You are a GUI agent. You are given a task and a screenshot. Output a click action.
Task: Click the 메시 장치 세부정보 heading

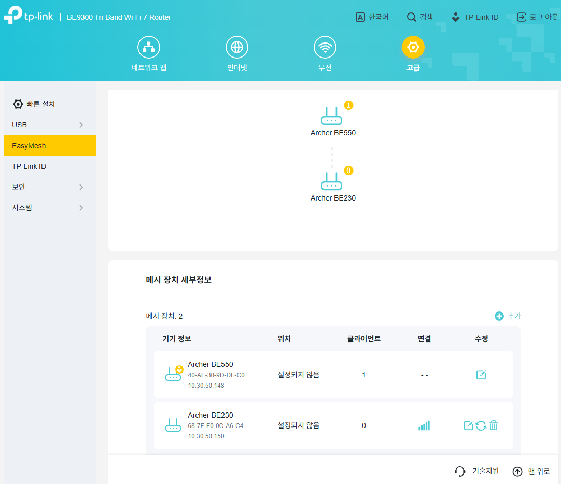(x=178, y=279)
